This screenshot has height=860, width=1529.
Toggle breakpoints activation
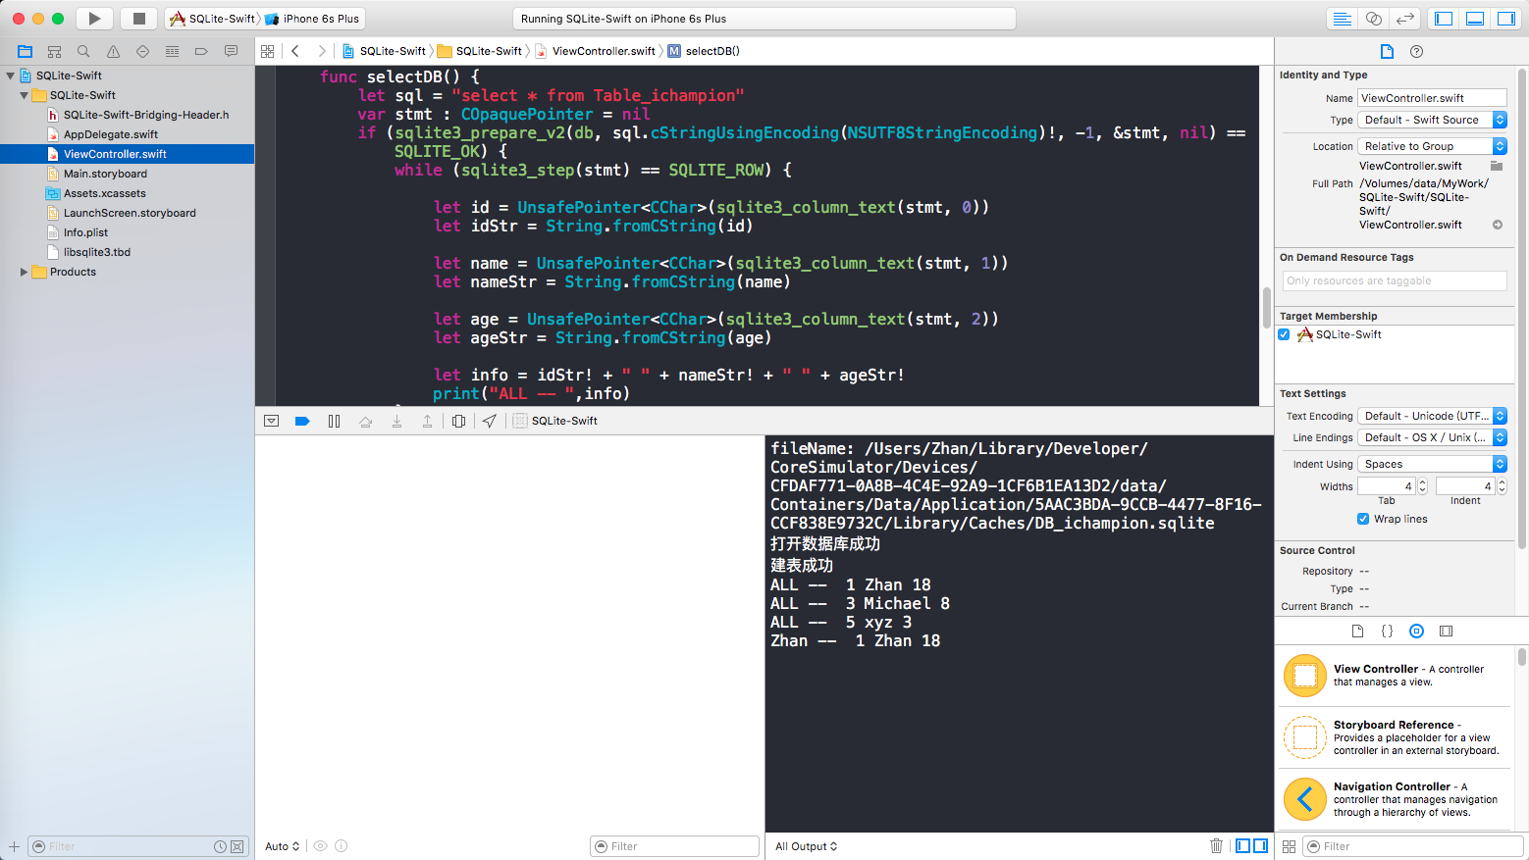click(x=302, y=421)
